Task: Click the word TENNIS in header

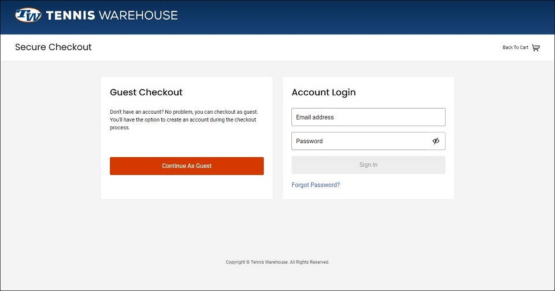Action: pyautogui.click(x=71, y=15)
